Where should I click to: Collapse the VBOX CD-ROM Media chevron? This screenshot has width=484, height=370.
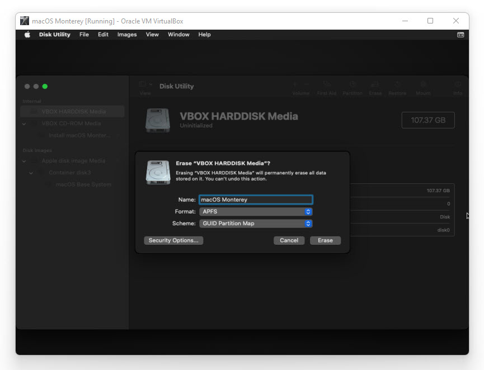point(24,124)
